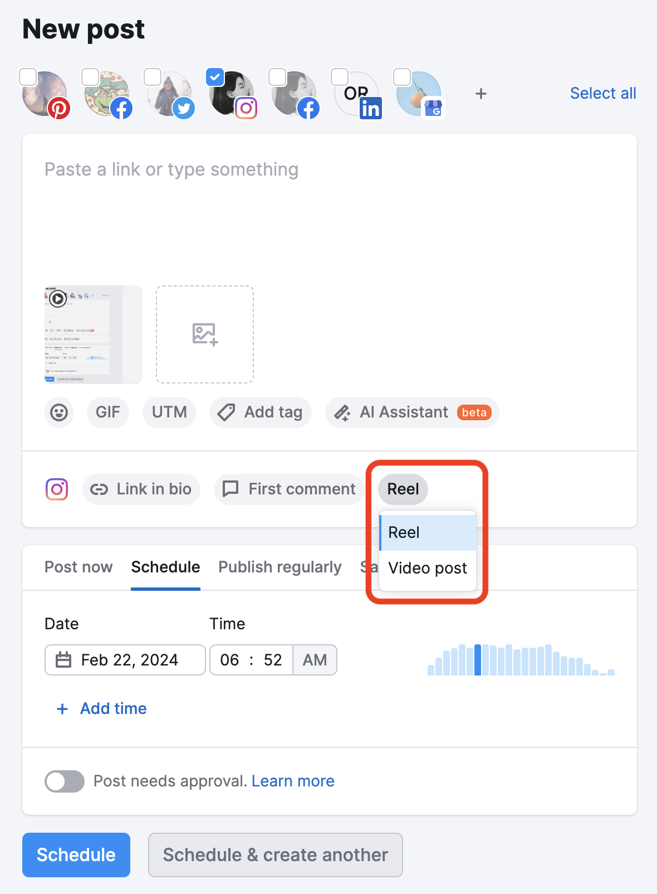Check the Pinterest profile checkbox

click(x=28, y=77)
